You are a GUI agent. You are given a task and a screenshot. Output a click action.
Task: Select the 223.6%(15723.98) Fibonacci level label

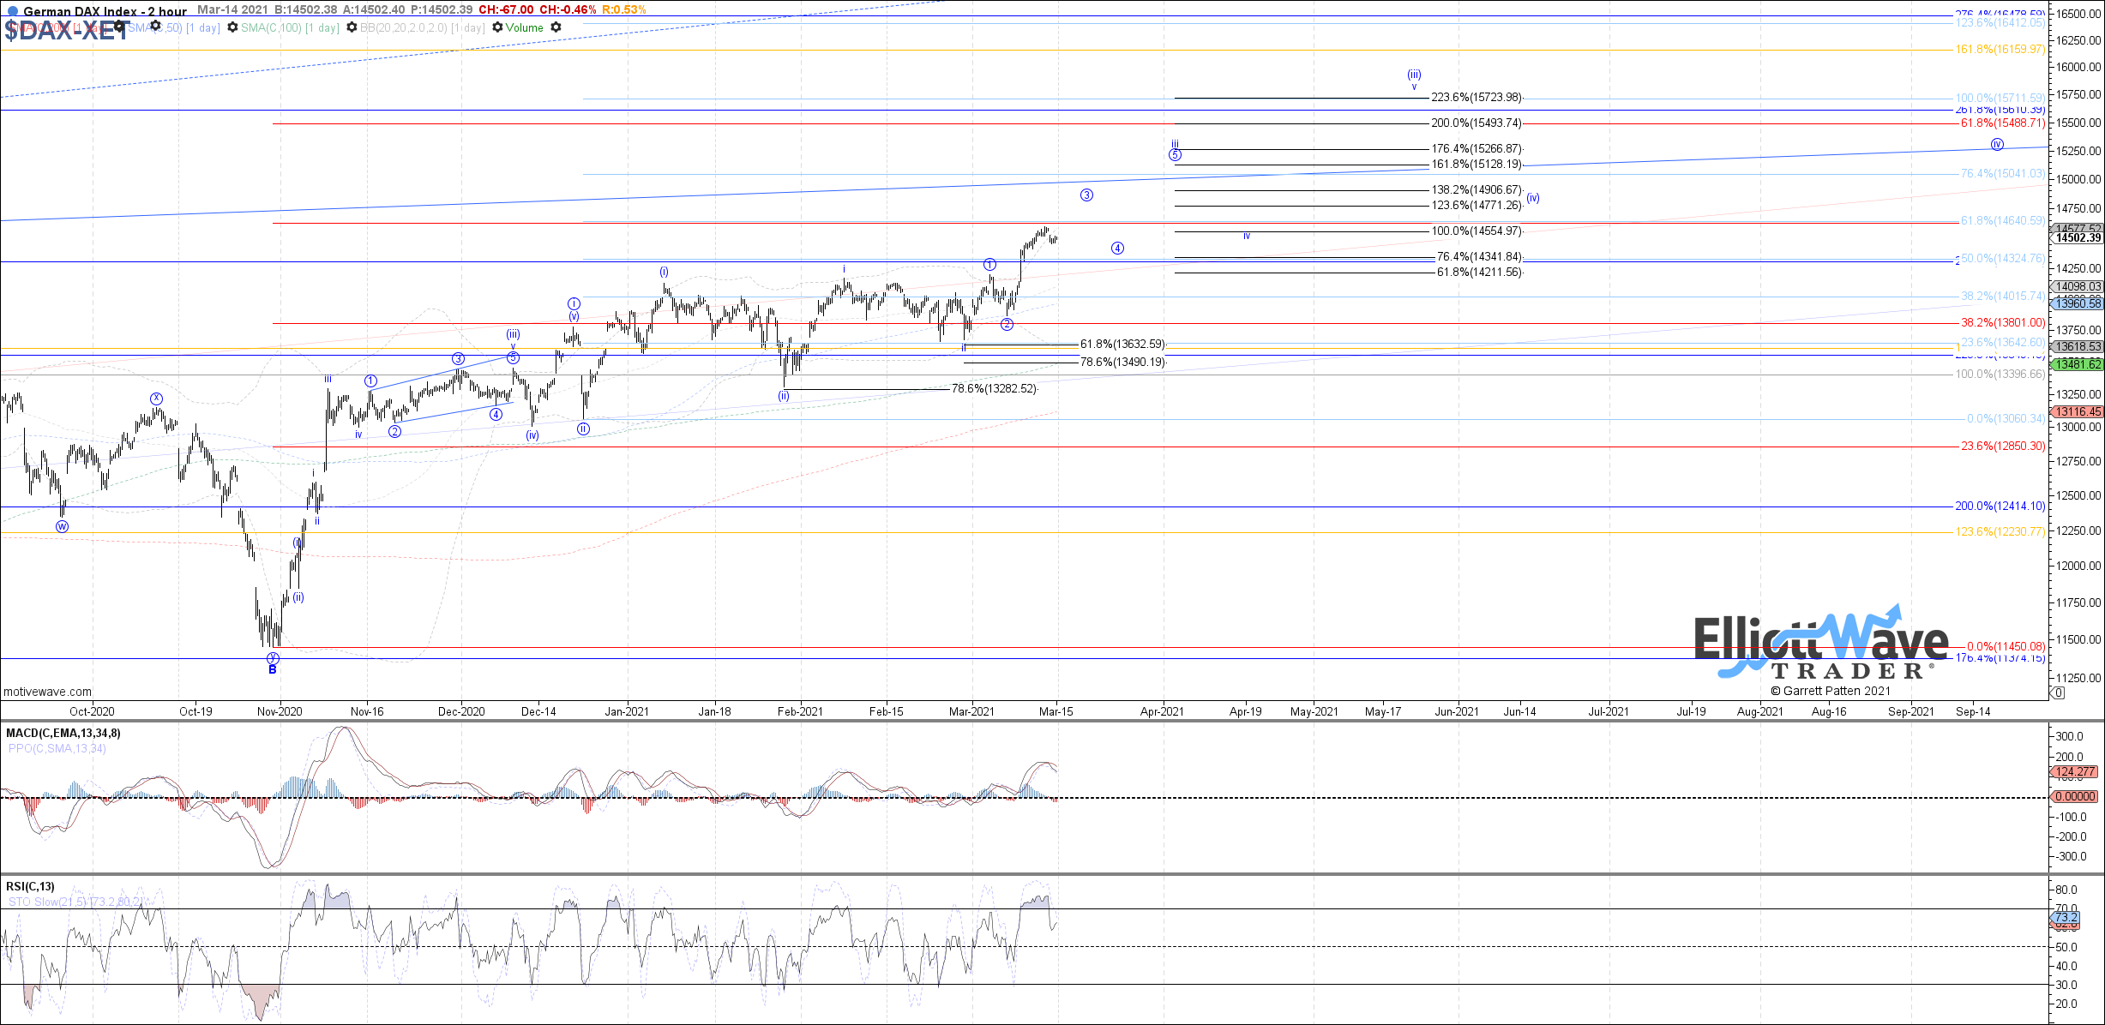(x=1476, y=98)
